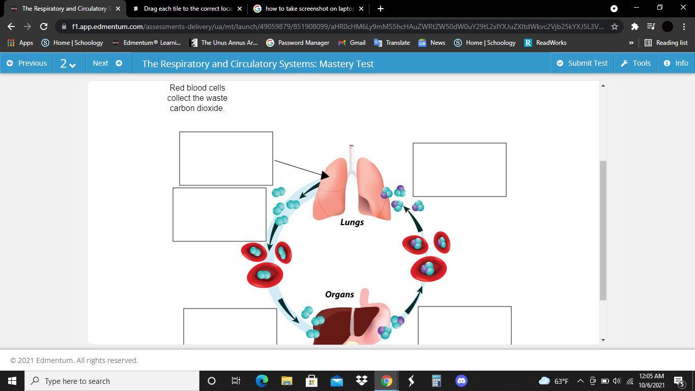
Task: Go to the Previous question
Action: coord(26,63)
